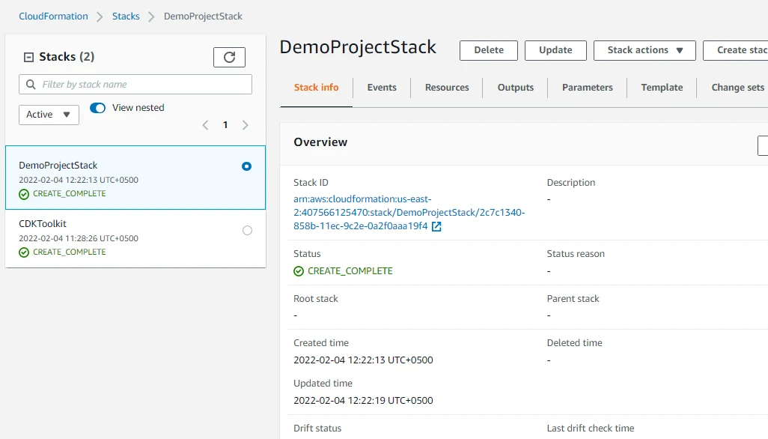Open the Template tab

pos(662,88)
